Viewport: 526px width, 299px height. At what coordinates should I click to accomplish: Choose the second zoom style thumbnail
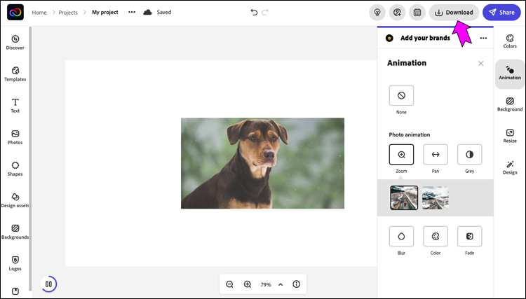435,197
